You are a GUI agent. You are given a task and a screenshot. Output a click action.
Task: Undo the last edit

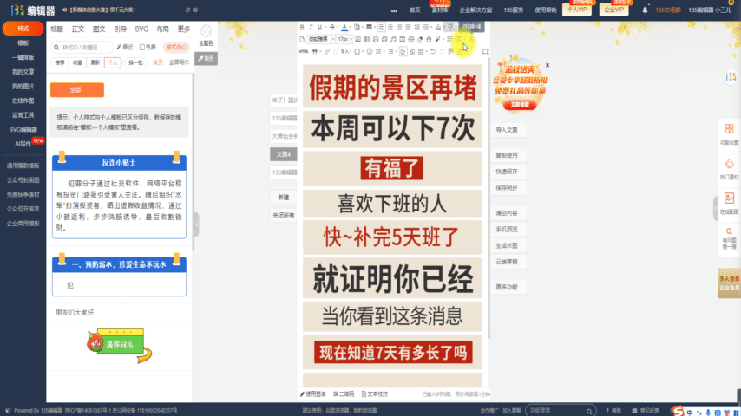(x=433, y=51)
